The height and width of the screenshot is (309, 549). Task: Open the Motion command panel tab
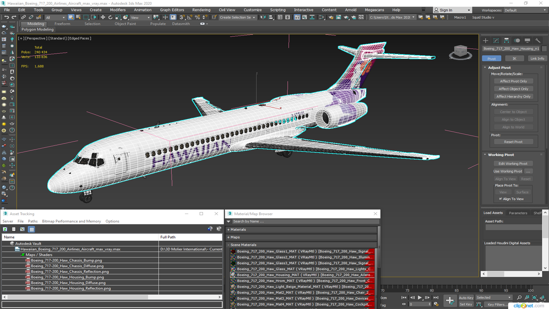[x=517, y=41]
